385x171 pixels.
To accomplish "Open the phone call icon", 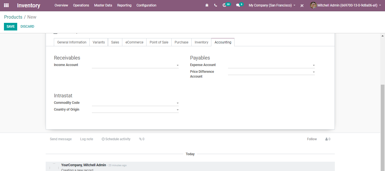I will 216,5.
